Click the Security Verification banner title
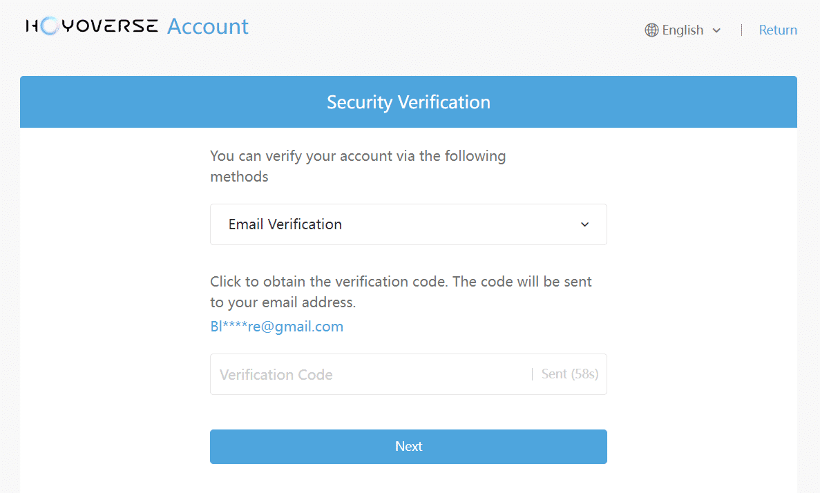 click(x=408, y=102)
